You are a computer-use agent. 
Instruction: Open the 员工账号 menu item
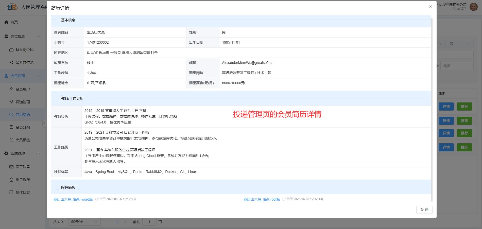point(23,167)
